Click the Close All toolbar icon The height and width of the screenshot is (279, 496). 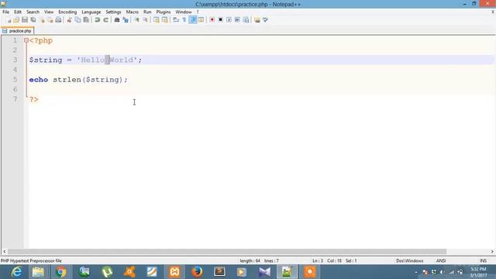(x=50, y=20)
